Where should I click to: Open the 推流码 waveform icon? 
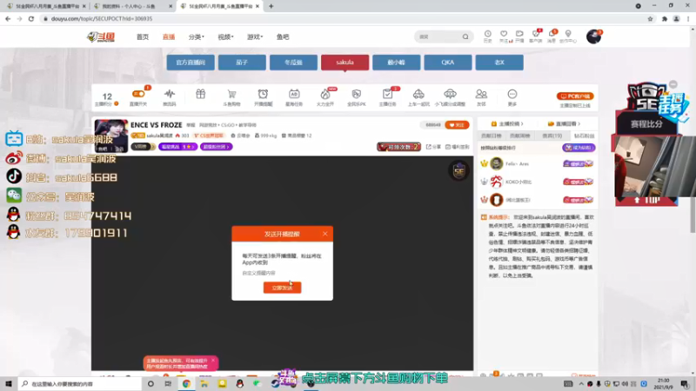click(169, 94)
